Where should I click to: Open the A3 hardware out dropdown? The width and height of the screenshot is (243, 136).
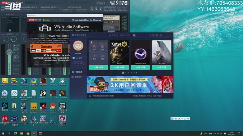click(x=101, y=8)
